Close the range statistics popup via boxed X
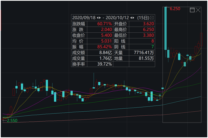 (x=152, y=18)
